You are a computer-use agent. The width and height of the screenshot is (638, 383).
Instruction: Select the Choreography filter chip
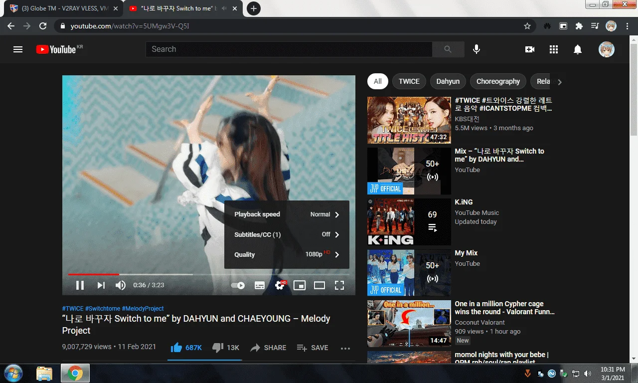(498, 81)
